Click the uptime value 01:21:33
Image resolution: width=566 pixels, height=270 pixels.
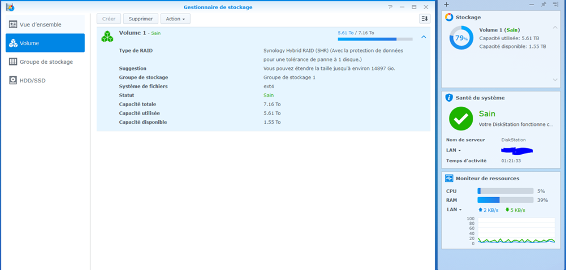pos(511,161)
